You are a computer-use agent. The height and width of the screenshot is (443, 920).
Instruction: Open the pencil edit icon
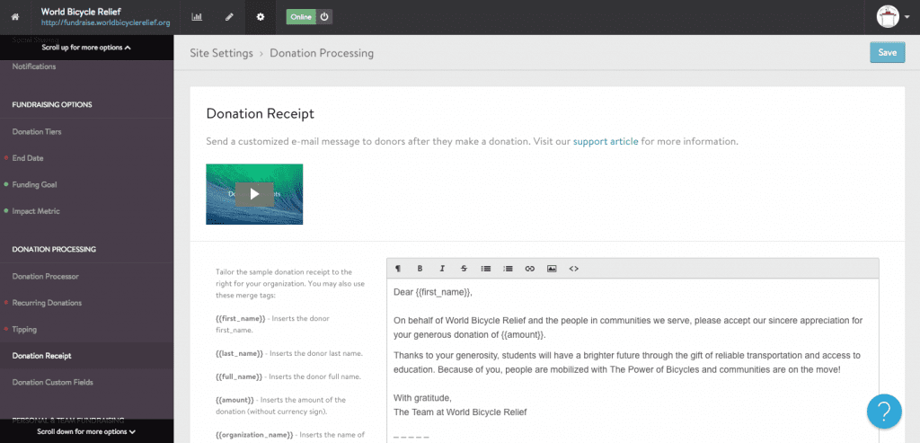click(x=229, y=17)
